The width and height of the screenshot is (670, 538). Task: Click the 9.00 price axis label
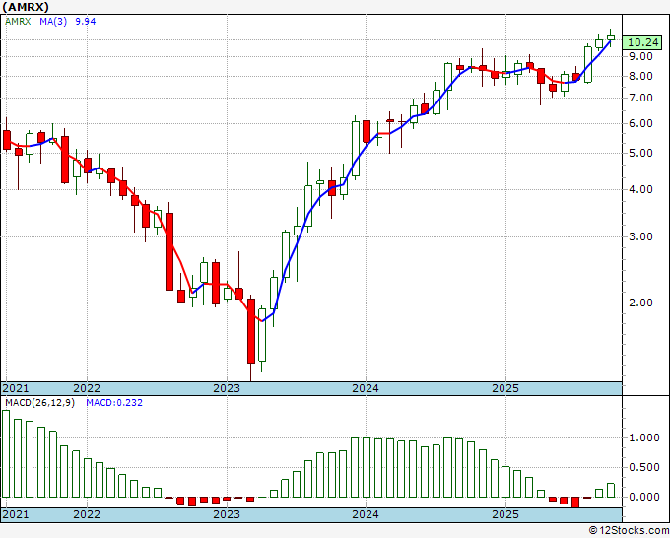coord(641,56)
